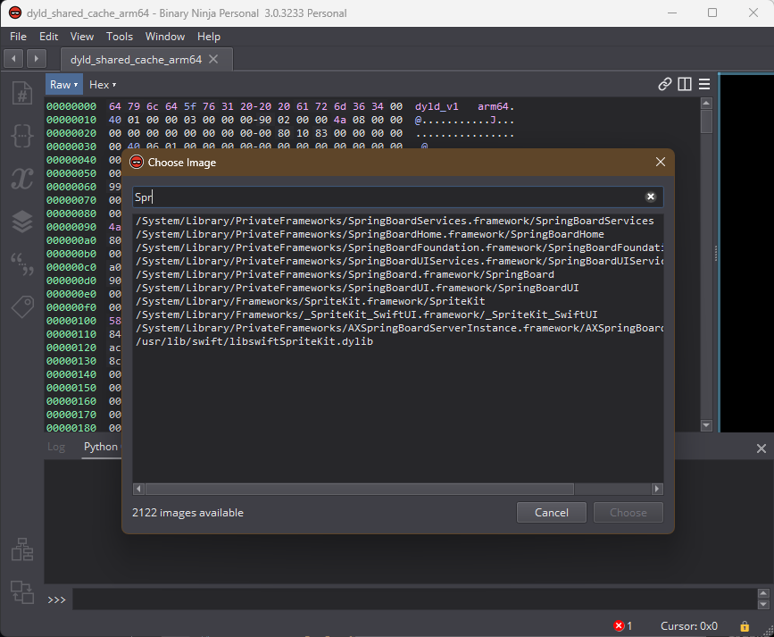Select SpringBoardUI framework entry
Viewport: 774px width, 637px height.
397,288
